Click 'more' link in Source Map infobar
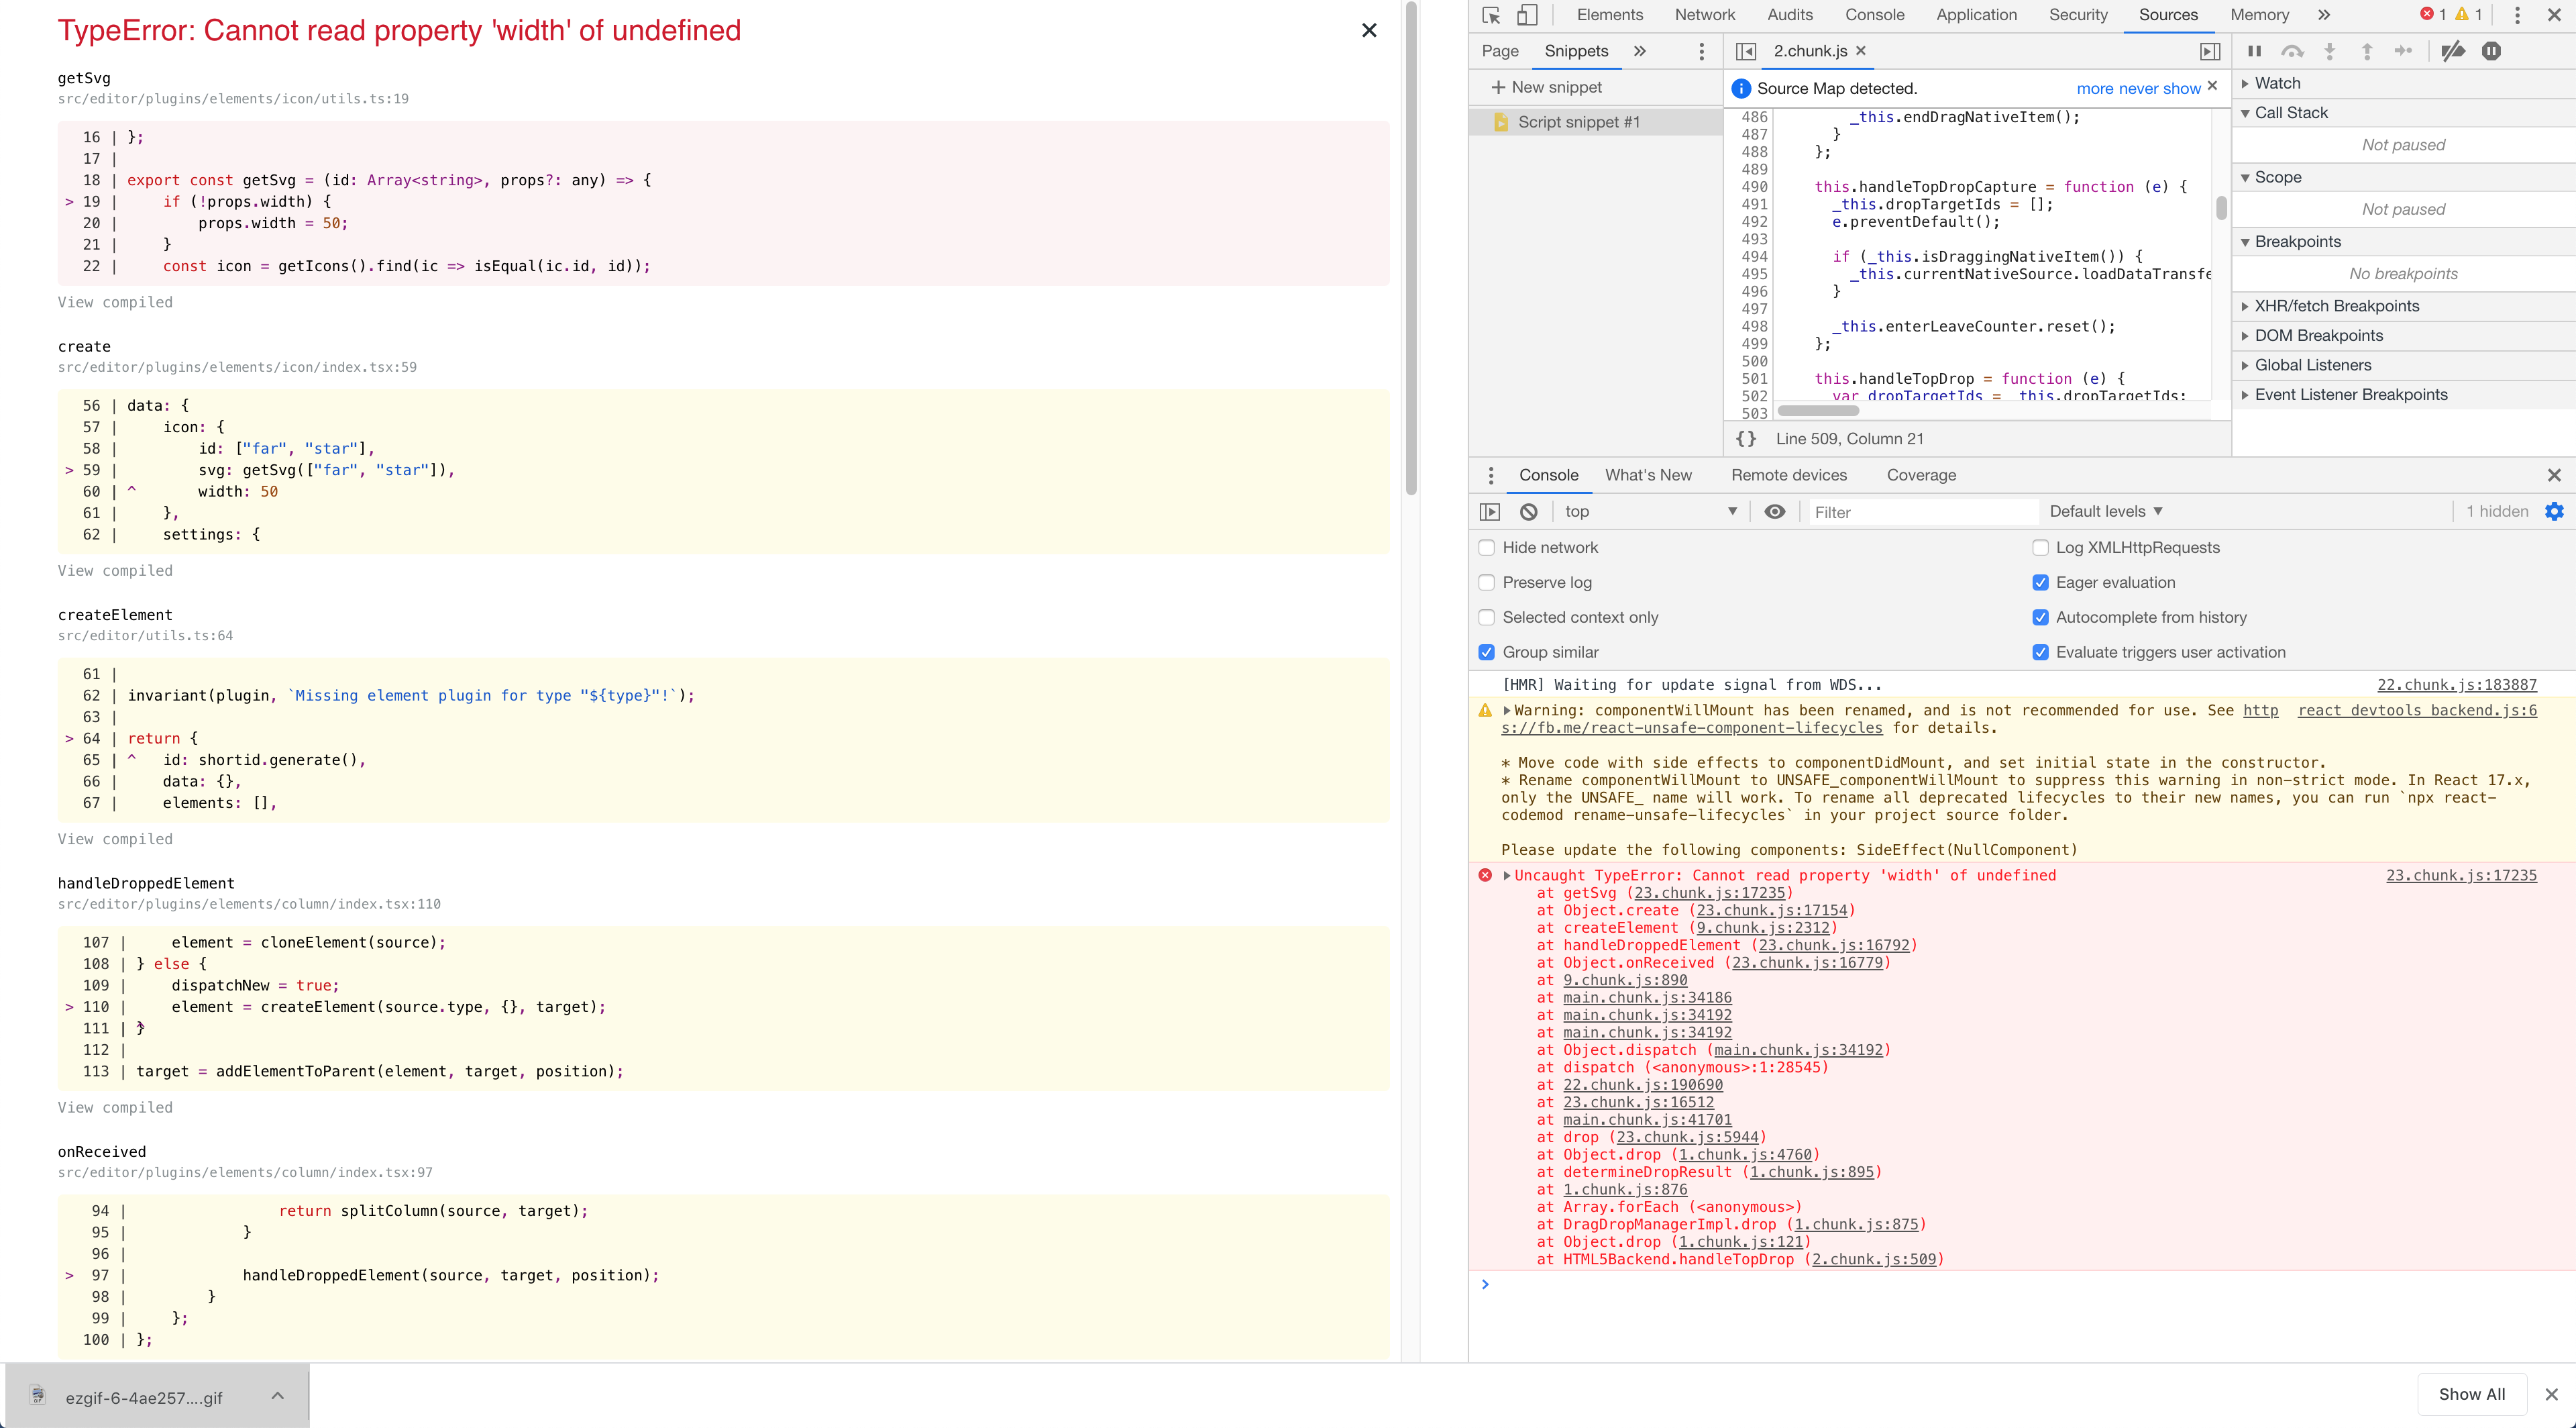This screenshot has width=2576, height=1428. click(x=2096, y=89)
